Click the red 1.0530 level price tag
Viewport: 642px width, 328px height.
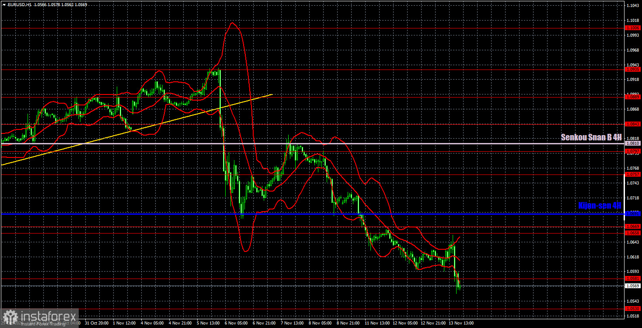[x=633, y=309]
